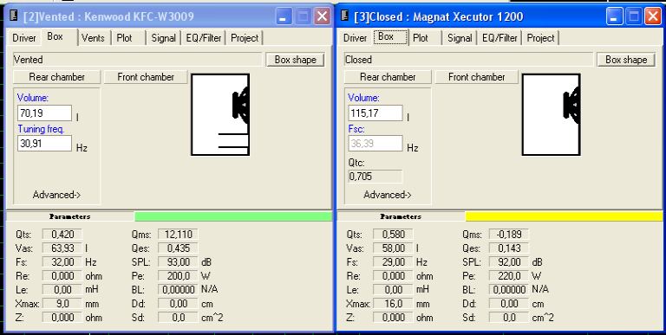The width and height of the screenshot is (666, 335).
Task: Expand Advanced-> options in Magnat window
Action: 388,195
